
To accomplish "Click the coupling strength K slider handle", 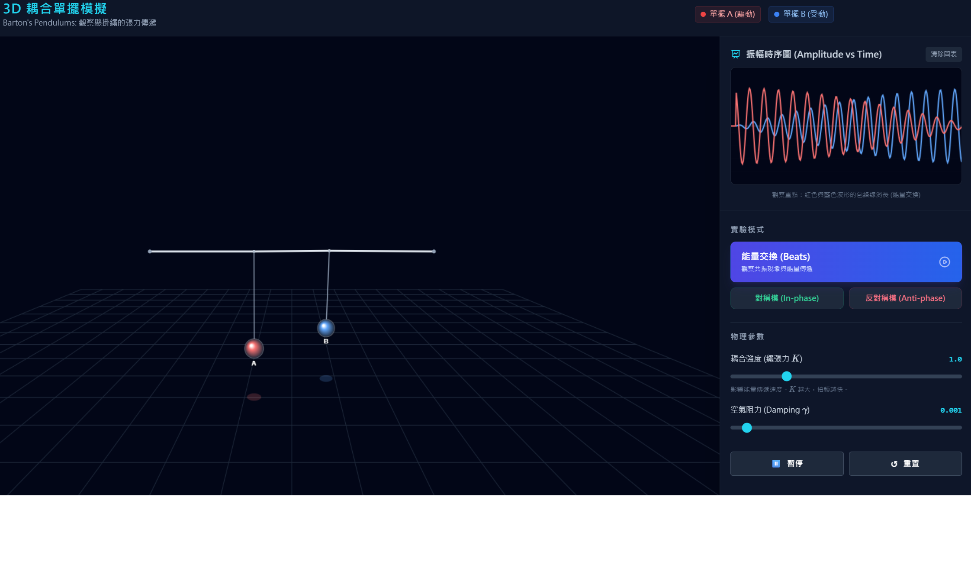I will coord(787,376).
